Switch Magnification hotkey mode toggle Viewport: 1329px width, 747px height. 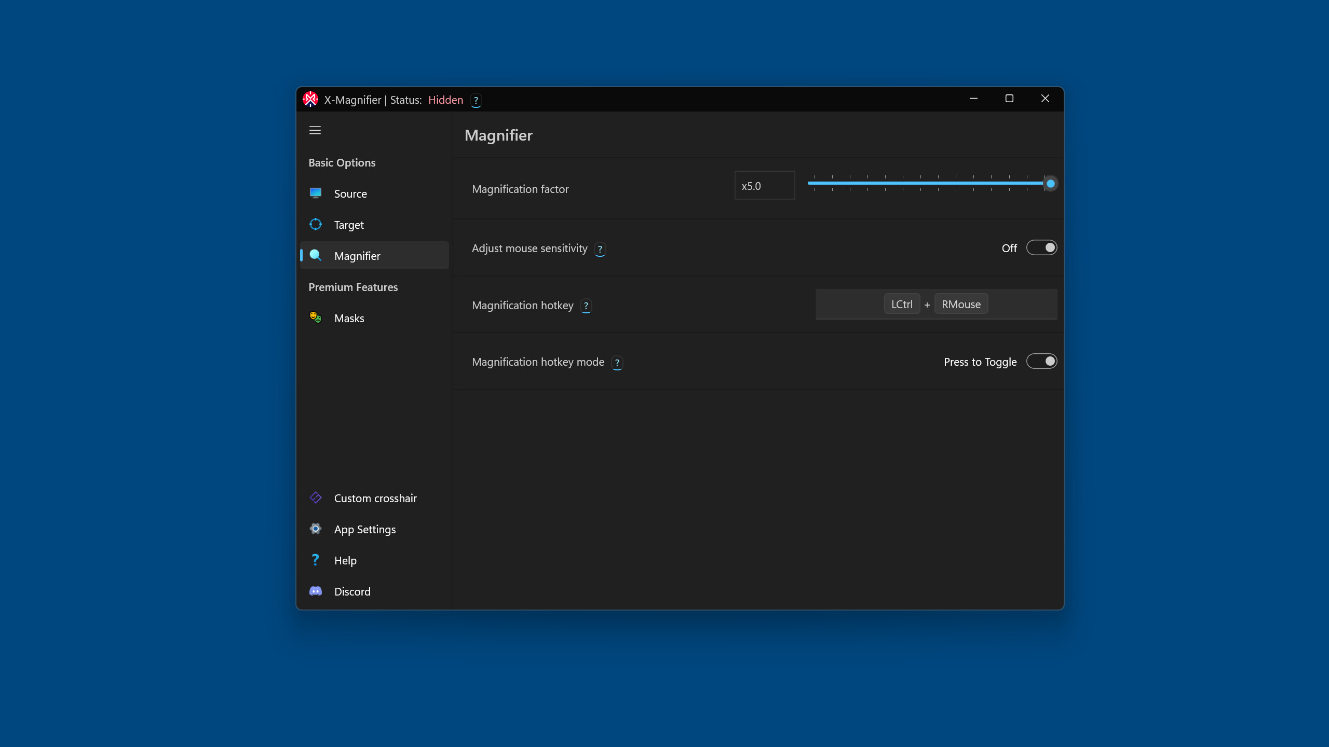1042,361
